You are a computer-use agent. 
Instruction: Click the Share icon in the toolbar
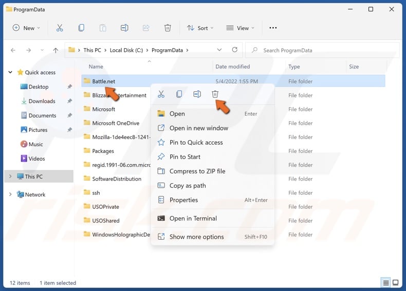pyautogui.click(x=146, y=28)
